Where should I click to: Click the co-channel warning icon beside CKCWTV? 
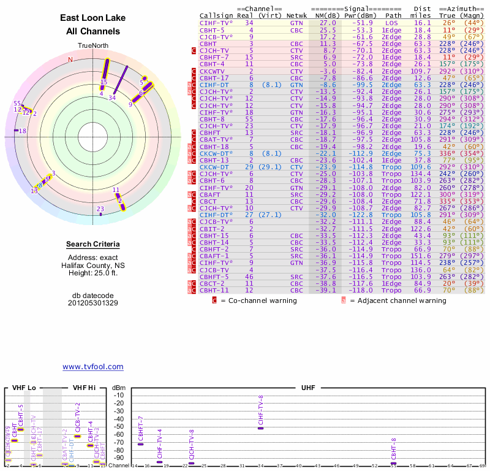pos(194,72)
